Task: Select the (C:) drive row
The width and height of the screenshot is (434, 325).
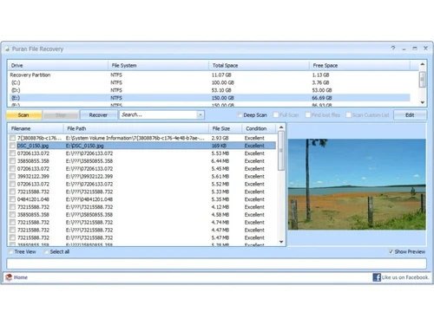Action: pyautogui.click(x=209, y=82)
